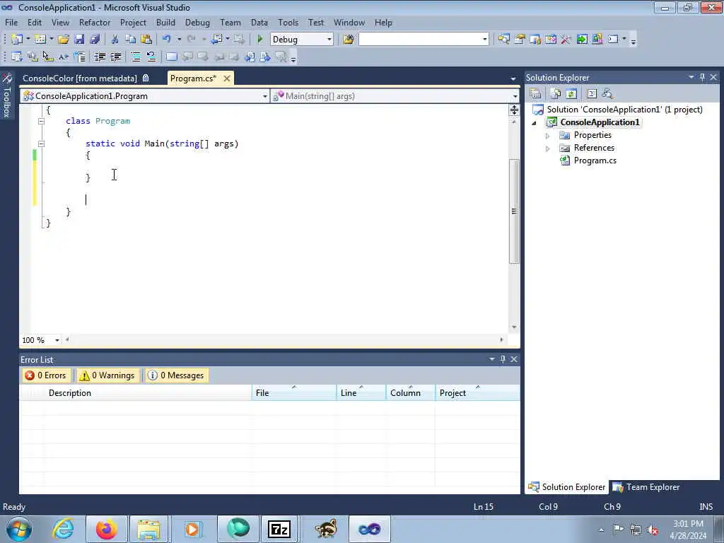Sort Error List by Line column
This screenshot has width=724, height=543.
pos(361,393)
